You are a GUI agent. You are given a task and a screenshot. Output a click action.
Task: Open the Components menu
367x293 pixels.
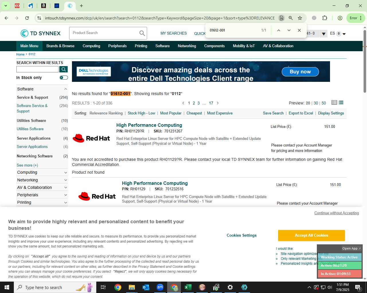[214, 46]
